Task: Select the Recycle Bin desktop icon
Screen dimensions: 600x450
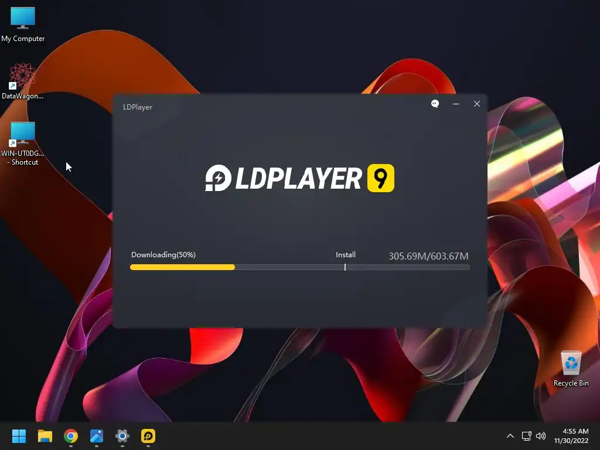Action: tap(571, 369)
